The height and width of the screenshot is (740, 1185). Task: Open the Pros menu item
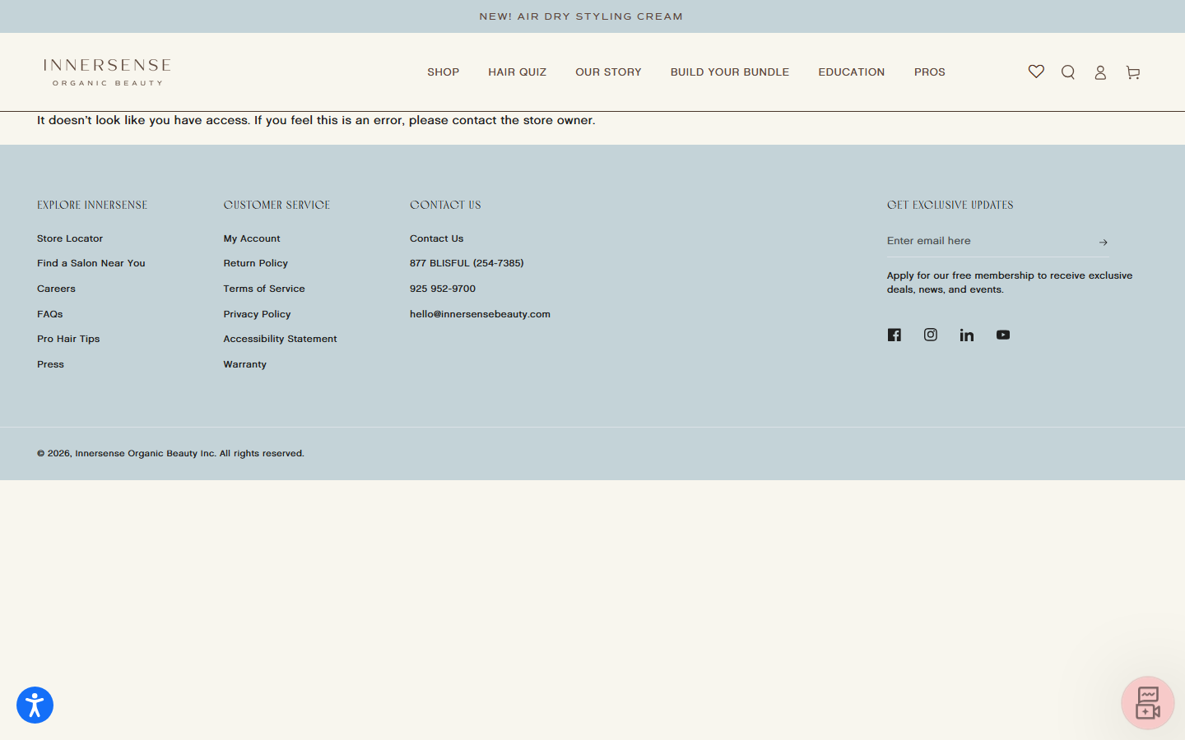(x=930, y=72)
